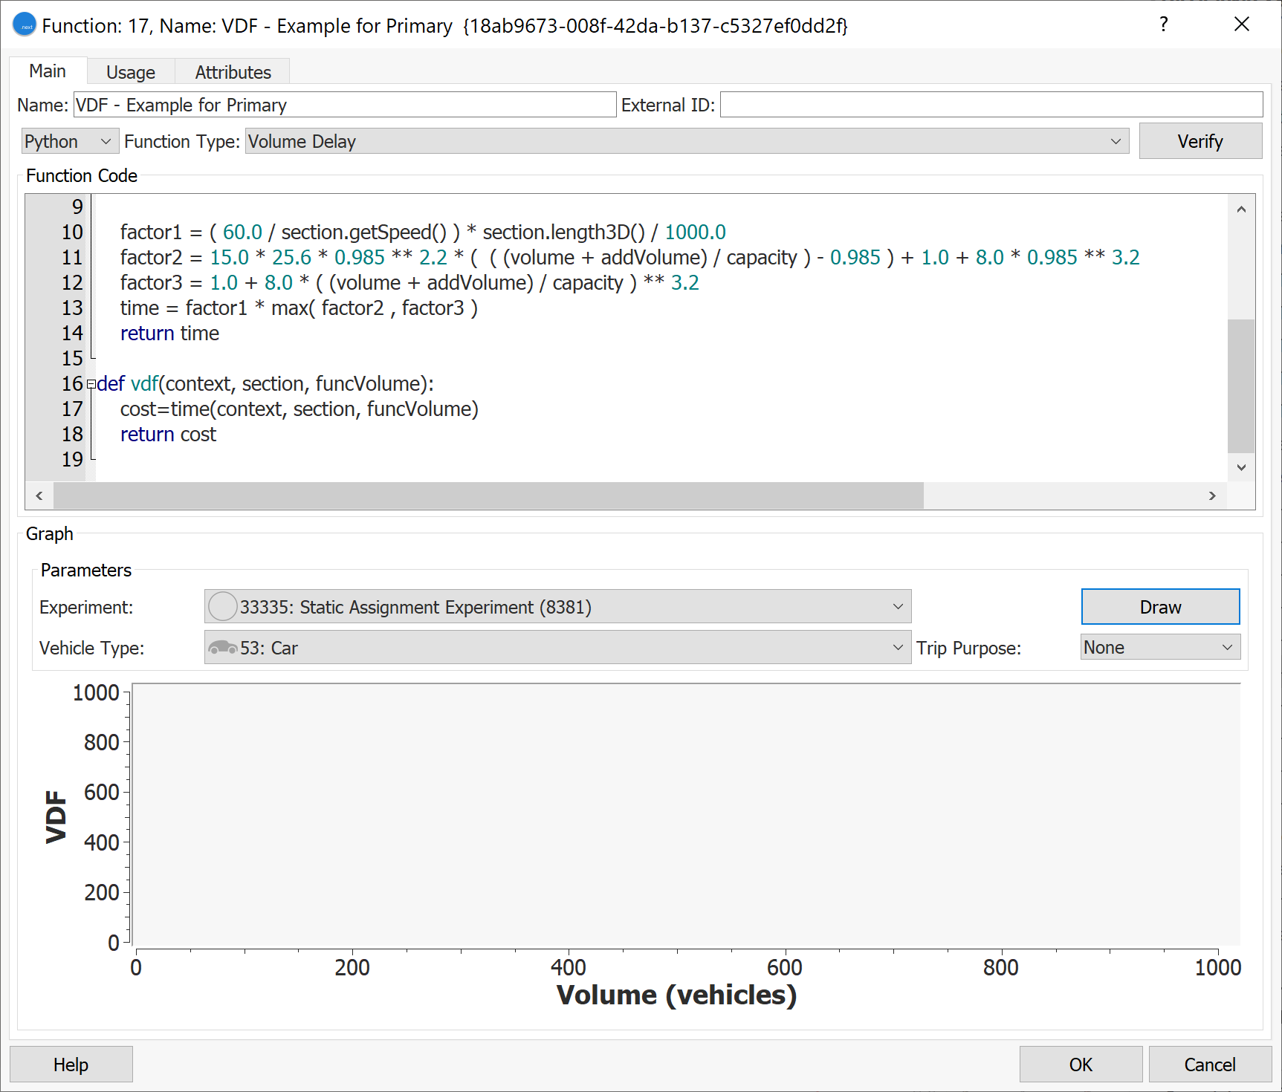This screenshot has height=1092, width=1282.
Task: Switch to the Usage tab
Action: (131, 72)
